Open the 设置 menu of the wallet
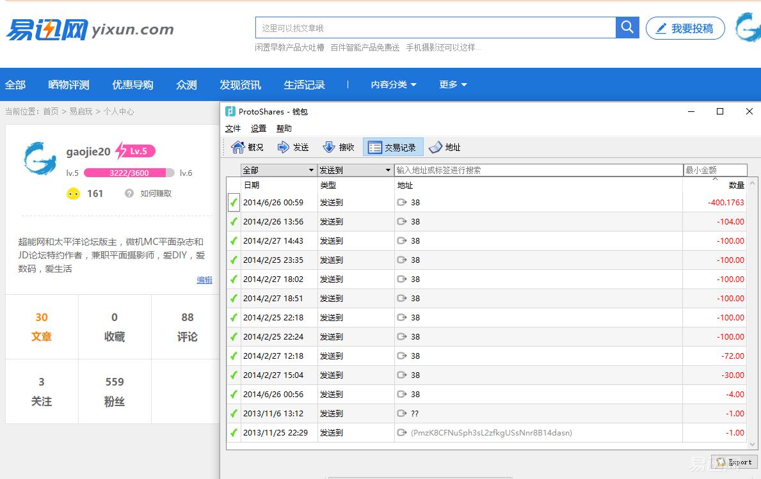The height and width of the screenshot is (479, 761). click(258, 128)
